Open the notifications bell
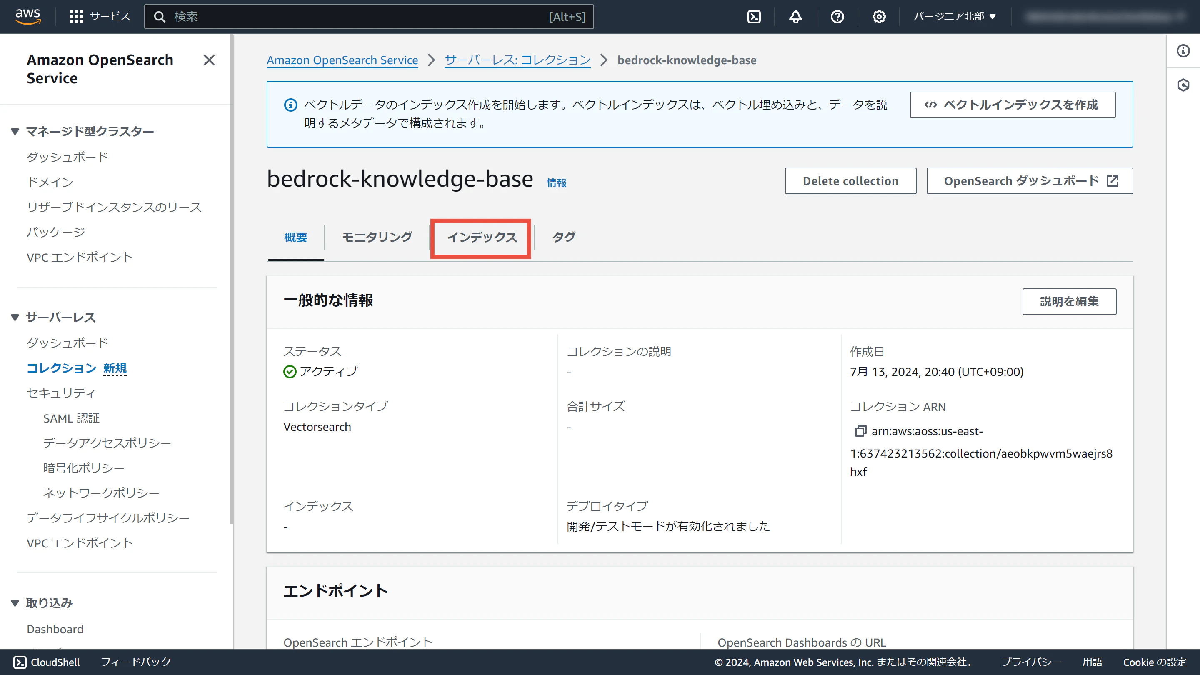 pyautogui.click(x=796, y=17)
